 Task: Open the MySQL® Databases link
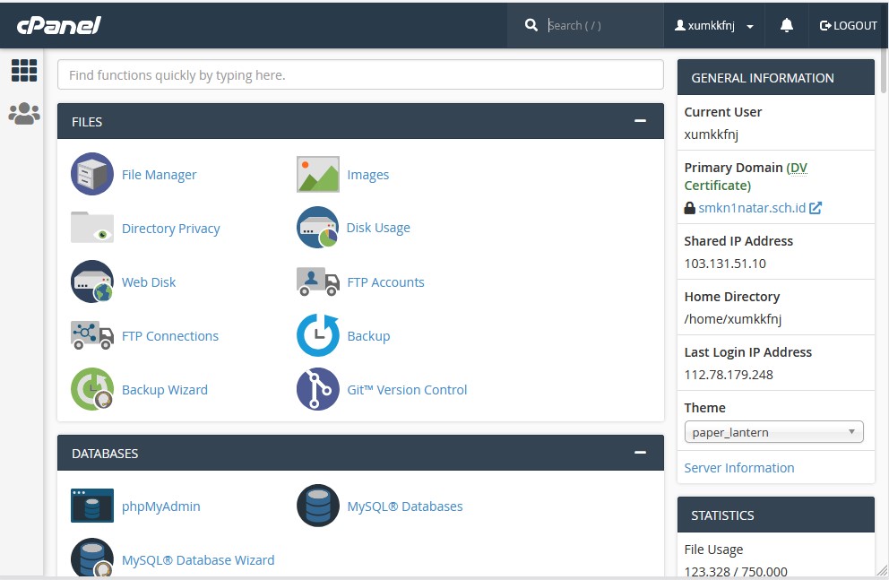(x=405, y=506)
